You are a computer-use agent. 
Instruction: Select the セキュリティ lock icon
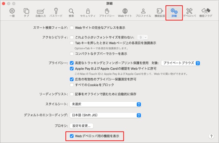(87, 12)
